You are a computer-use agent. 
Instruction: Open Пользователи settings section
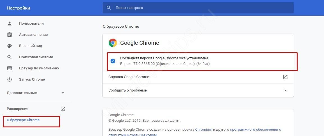point(31,24)
